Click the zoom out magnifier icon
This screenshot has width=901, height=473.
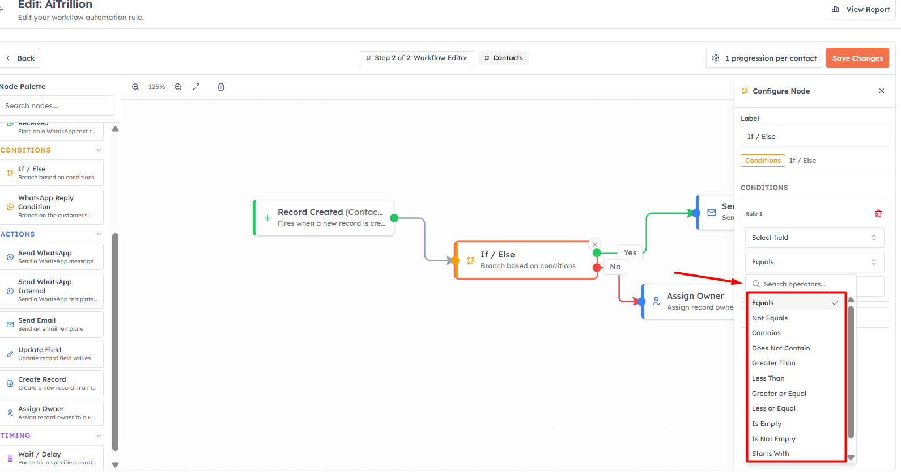178,87
